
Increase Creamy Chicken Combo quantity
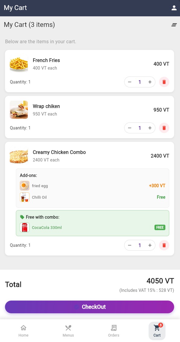(x=150, y=245)
